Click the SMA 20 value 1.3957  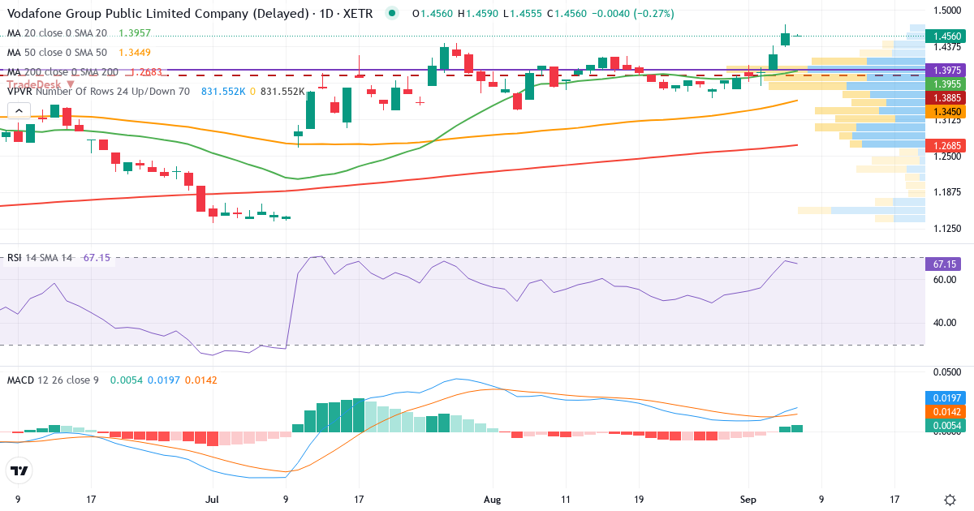135,33
